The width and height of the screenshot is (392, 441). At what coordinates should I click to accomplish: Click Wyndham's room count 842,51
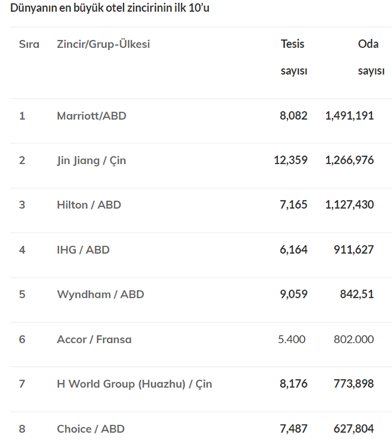(x=357, y=294)
